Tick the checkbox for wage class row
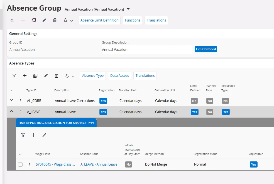 tap(20, 164)
